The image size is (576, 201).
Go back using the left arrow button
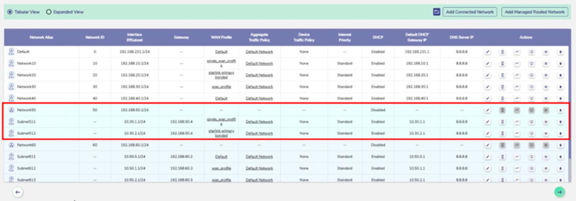[x=18, y=192]
